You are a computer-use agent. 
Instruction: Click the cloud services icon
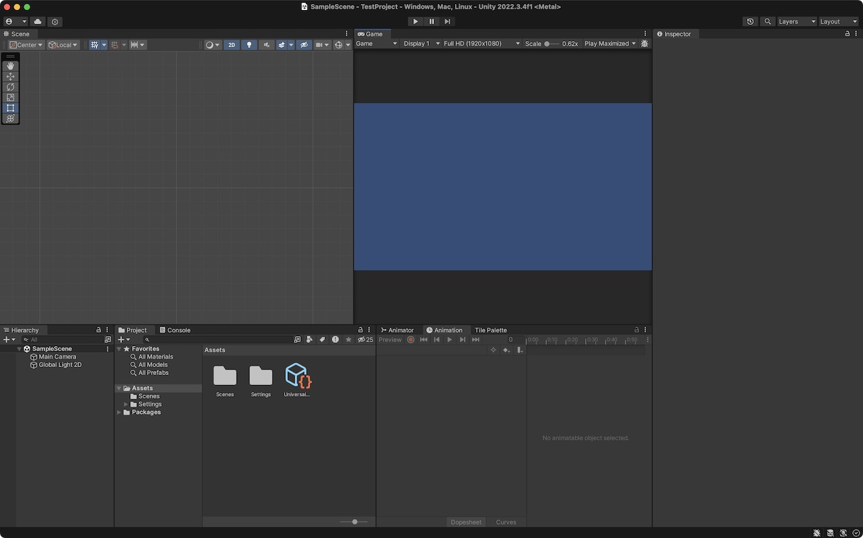(38, 22)
